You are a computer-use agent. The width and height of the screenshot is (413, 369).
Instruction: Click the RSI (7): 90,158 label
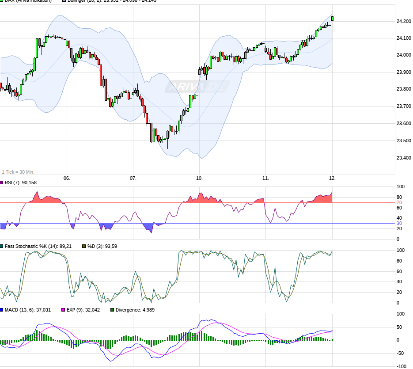pos(22,183)
